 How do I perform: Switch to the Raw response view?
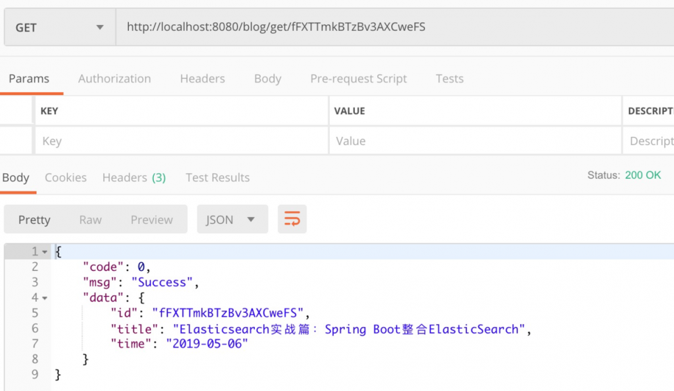90,219
